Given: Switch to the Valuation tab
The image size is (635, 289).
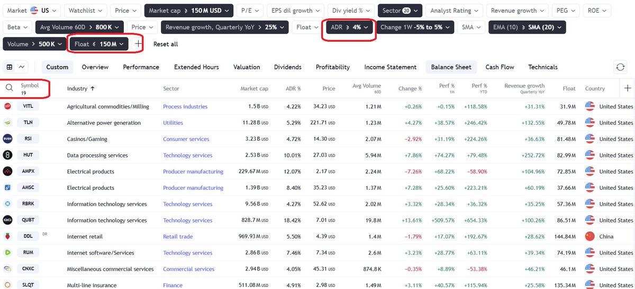Looking at the screenshot, I should pos(247,67).
